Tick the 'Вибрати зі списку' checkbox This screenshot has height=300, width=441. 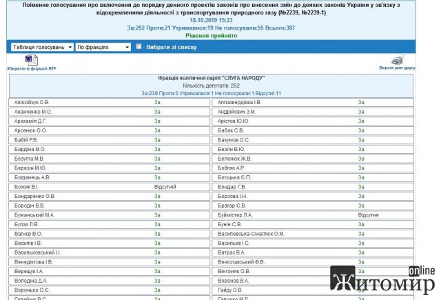[x=139, y=46]
